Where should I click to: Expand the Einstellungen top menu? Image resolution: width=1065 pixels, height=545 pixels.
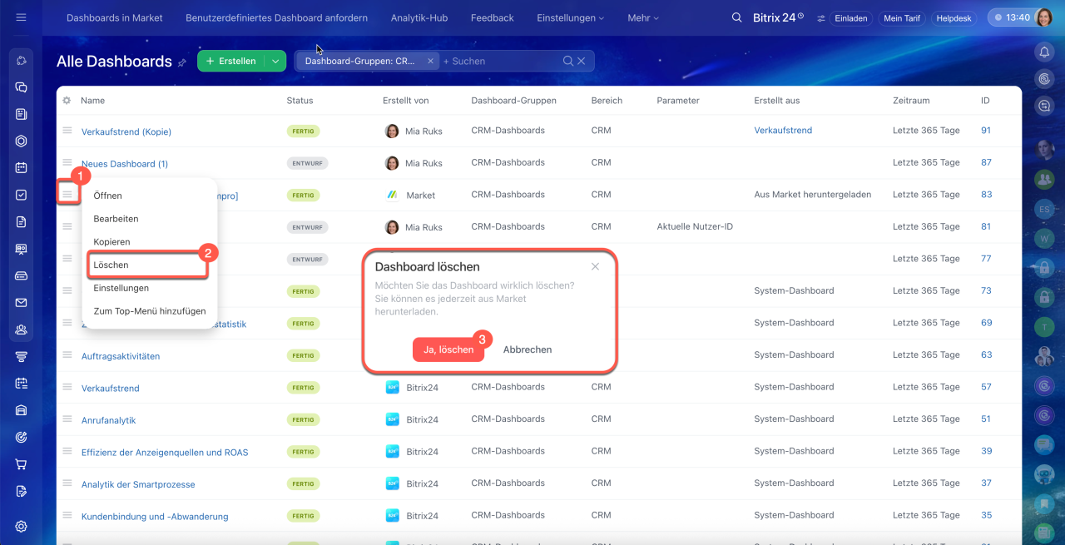click(570, 17)
